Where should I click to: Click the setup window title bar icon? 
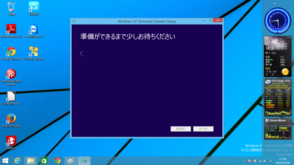point(74,21)
